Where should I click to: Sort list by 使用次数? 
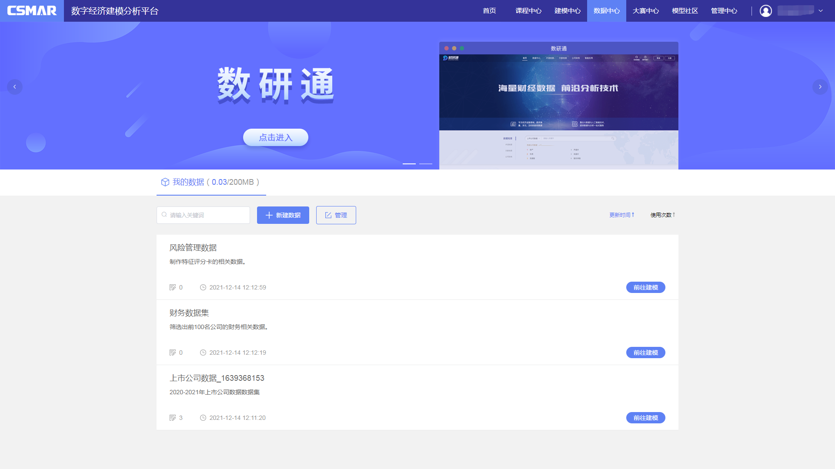[x=662, y=215]
